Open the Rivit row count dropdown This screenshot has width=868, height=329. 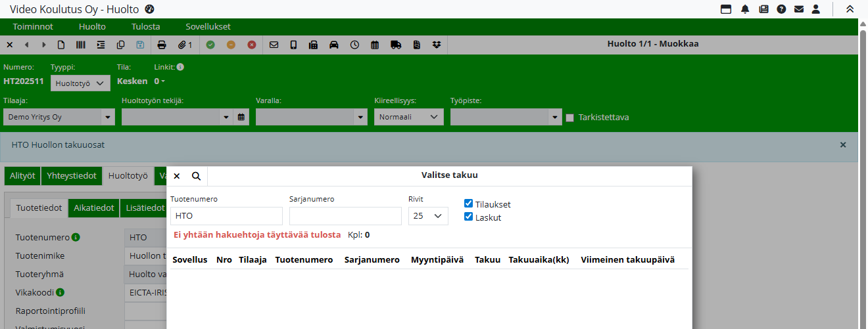(x=428, y=215)
